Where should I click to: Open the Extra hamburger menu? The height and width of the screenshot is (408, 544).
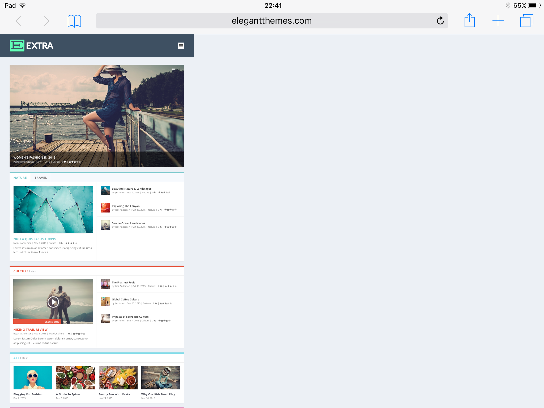[x=181, y=46]
